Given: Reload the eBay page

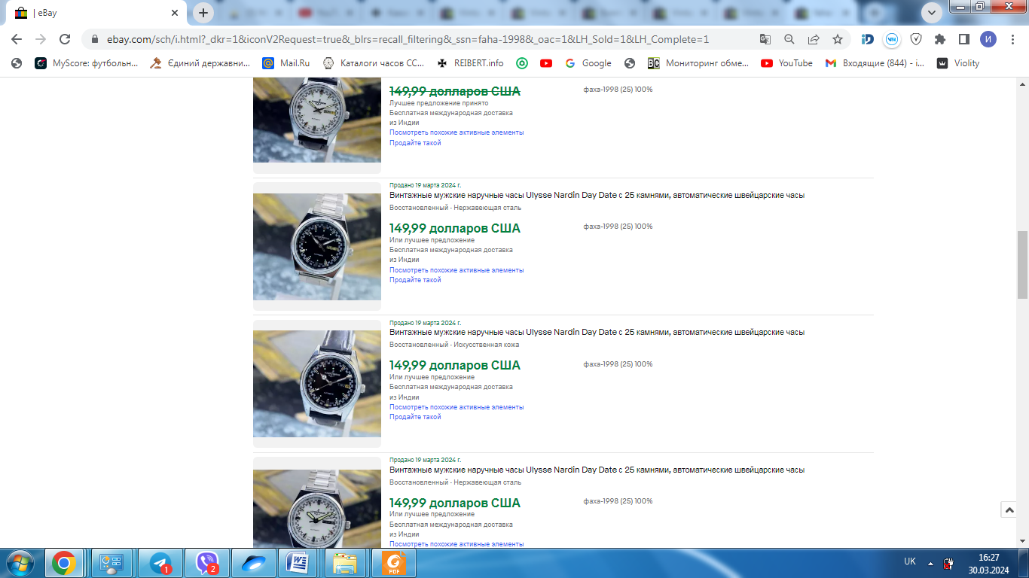Looking at the screenshot, I should tap(65, 39).
